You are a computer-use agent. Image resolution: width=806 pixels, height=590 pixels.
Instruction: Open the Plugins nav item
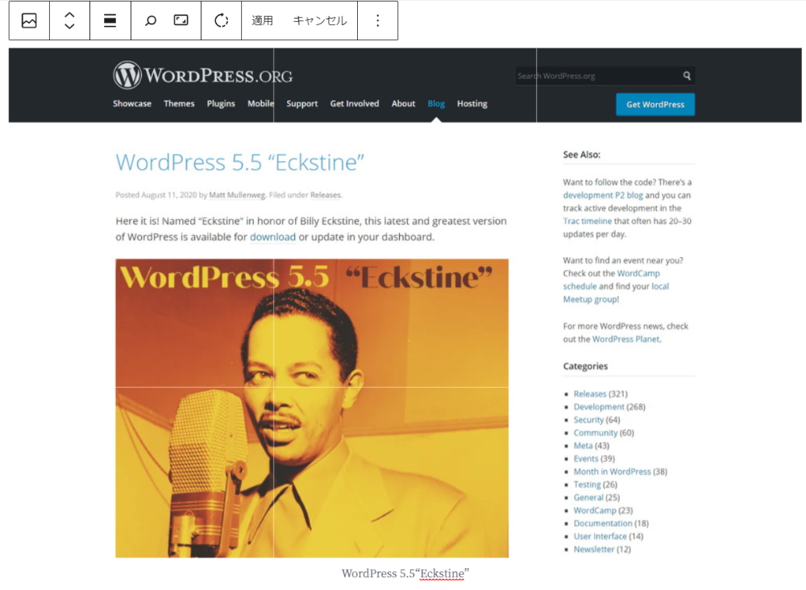(221, 103)
